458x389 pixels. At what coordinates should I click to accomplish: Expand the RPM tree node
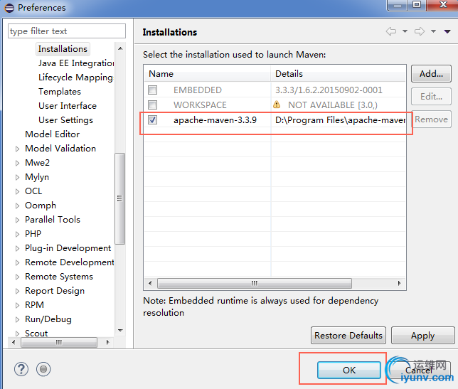tap(17, 306)
